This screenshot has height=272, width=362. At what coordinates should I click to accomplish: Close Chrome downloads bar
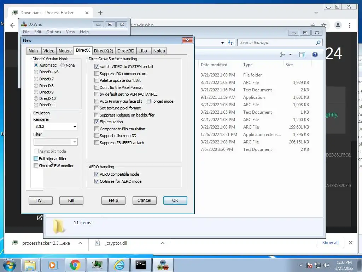[351, 243]
